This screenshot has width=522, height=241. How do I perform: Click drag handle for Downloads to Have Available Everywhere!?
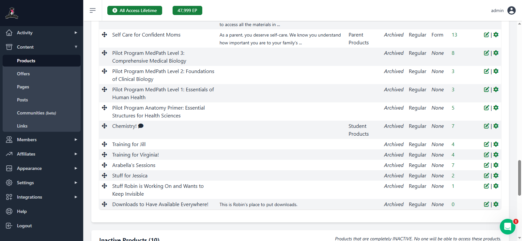point(104,204)
